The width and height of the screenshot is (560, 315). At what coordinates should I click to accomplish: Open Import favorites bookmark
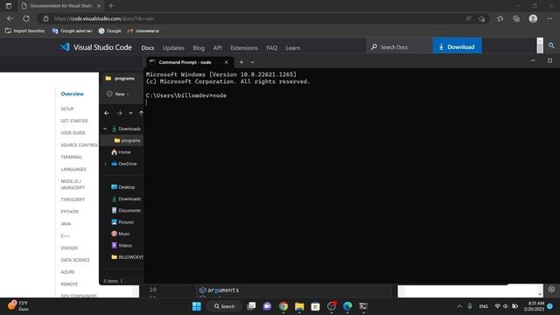(25, 31)
